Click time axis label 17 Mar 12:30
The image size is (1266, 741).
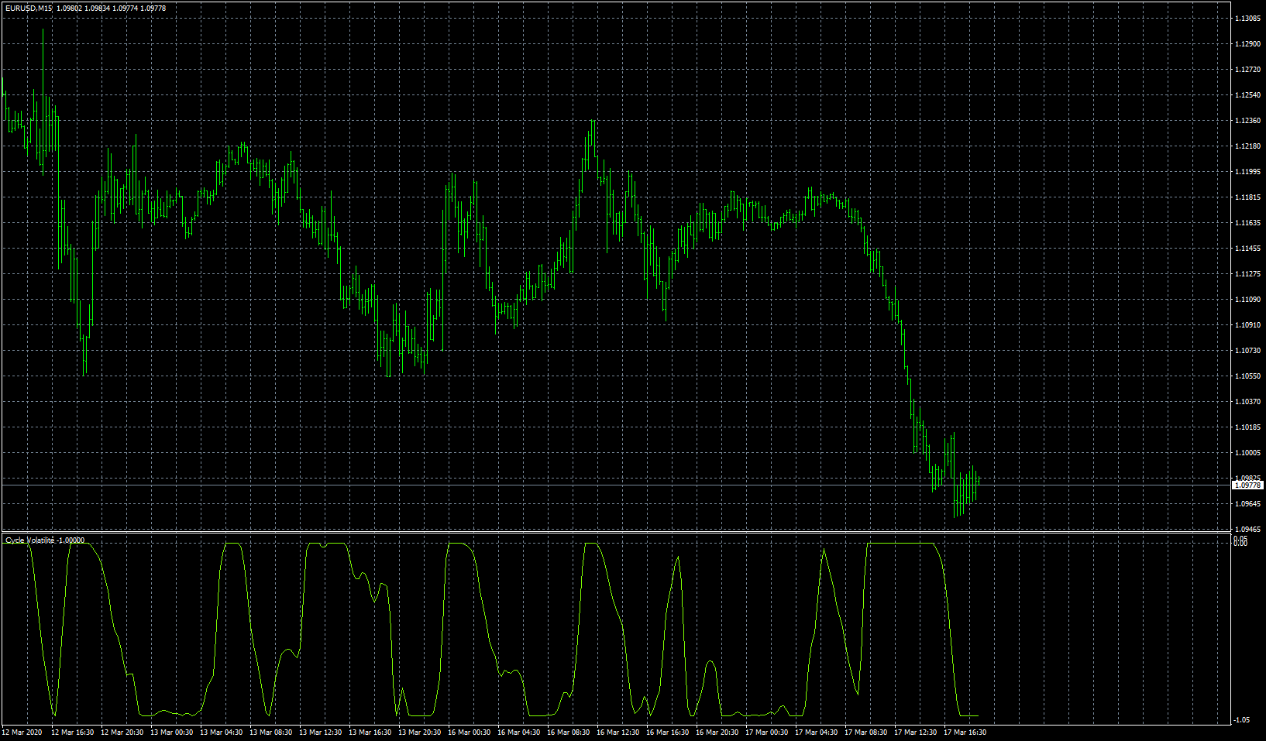(916, 732)
